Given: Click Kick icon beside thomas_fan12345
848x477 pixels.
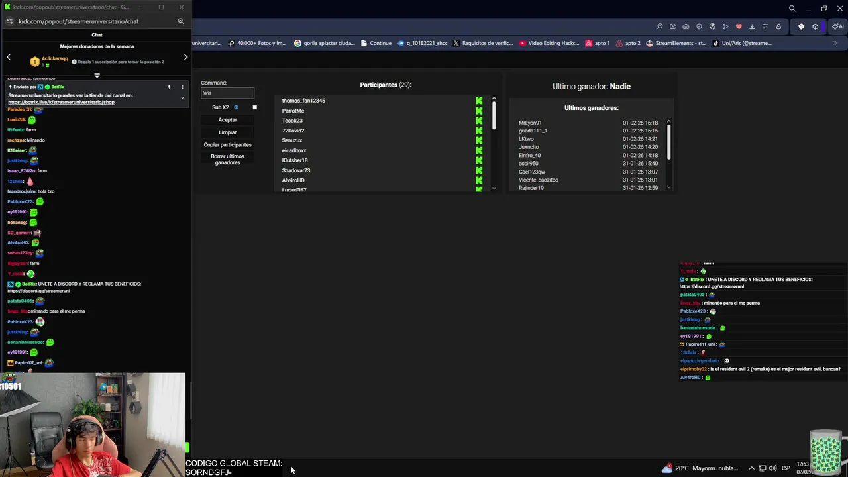Looking at the screenshot, I should (x=479, y=101).
